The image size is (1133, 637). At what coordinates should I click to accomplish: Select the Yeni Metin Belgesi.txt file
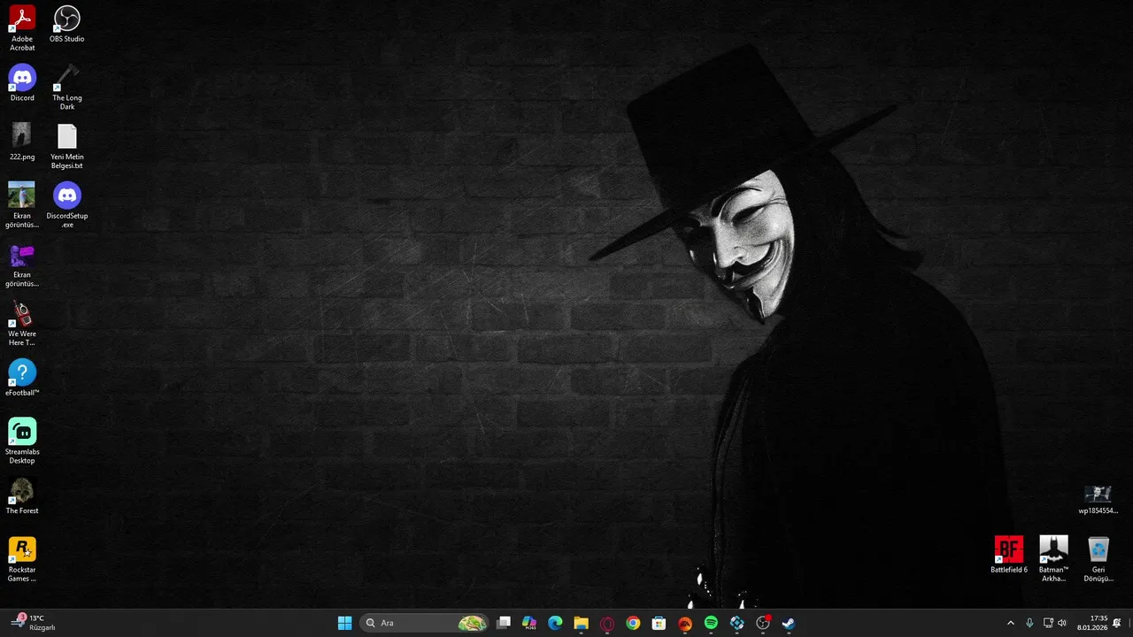[67, 146]
